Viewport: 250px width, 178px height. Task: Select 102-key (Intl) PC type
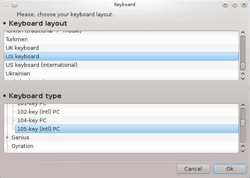(127, 112)
